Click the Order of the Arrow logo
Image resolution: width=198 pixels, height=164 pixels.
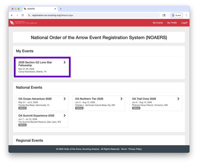23,23
